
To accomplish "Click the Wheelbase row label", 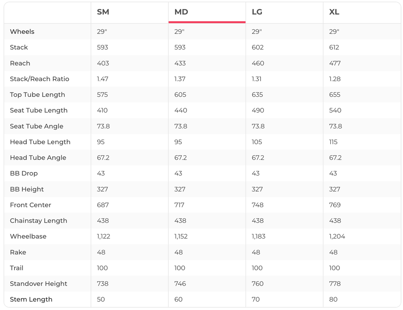I will pos(28,236).
